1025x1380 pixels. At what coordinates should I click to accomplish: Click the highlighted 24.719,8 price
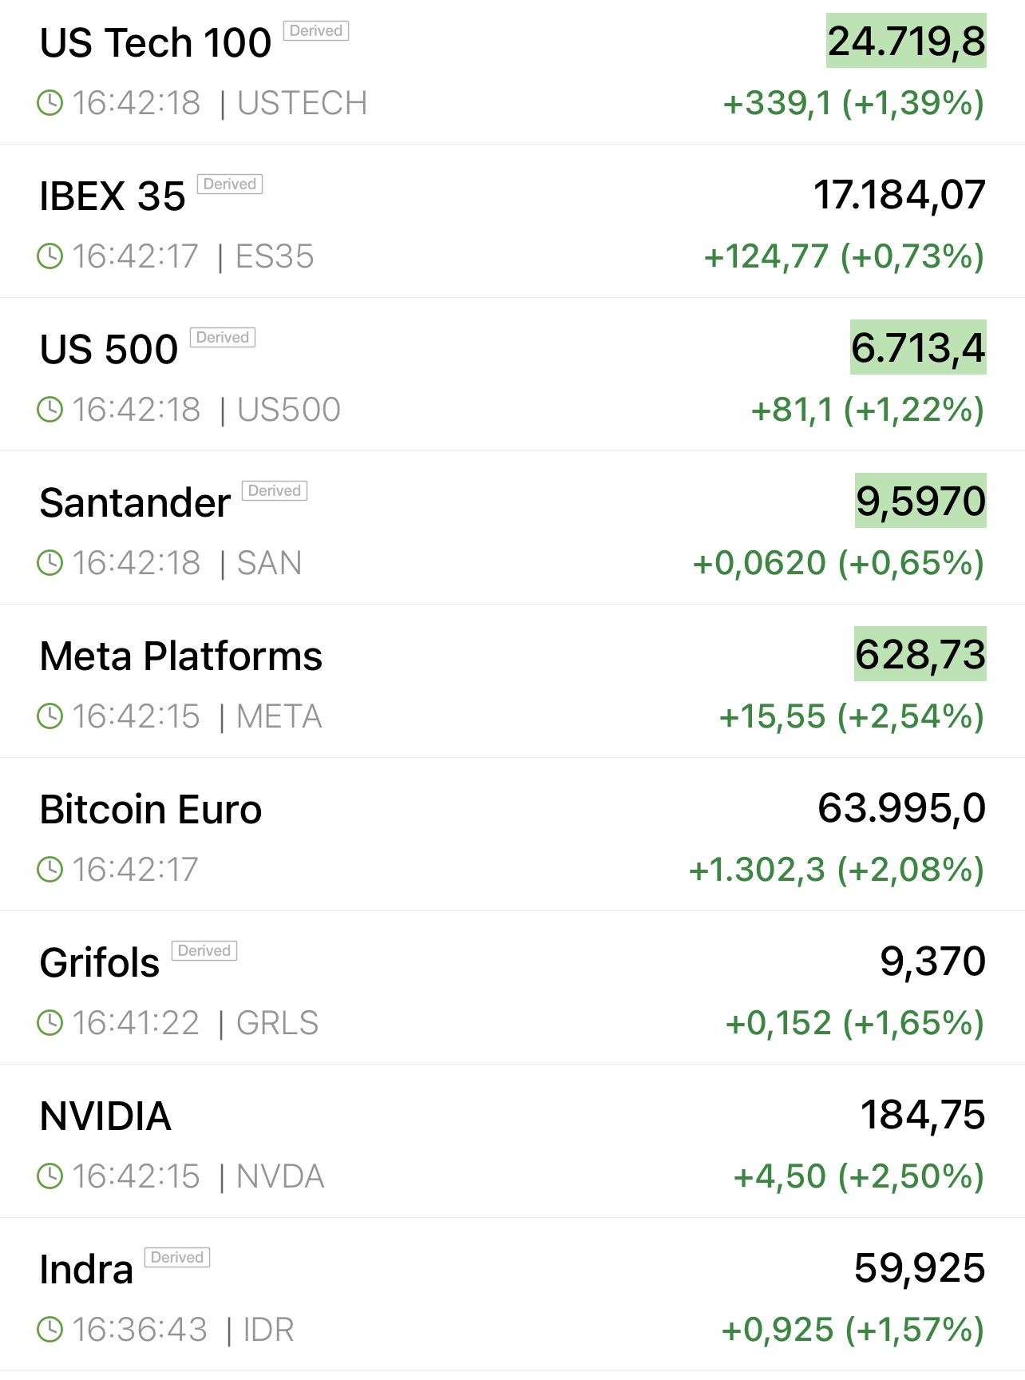[906, 42]
